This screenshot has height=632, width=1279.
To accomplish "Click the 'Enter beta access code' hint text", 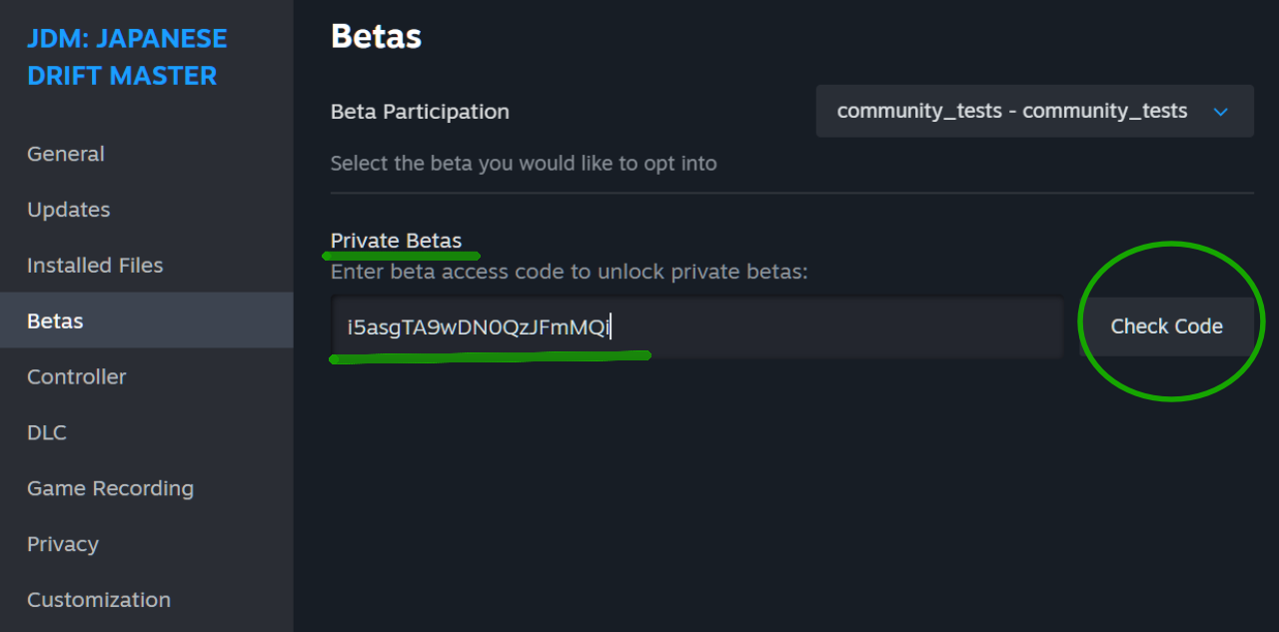I will (x=569, y=272).
